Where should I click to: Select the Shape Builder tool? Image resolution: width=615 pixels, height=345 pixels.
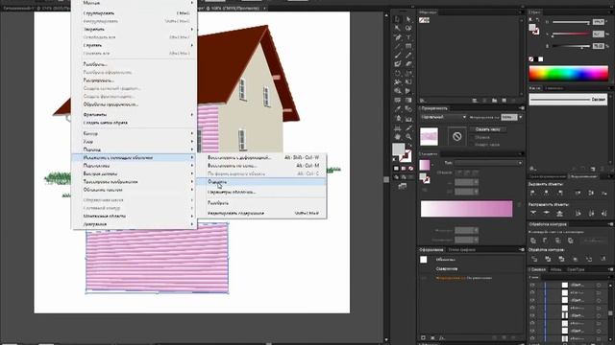pos(398,91)
